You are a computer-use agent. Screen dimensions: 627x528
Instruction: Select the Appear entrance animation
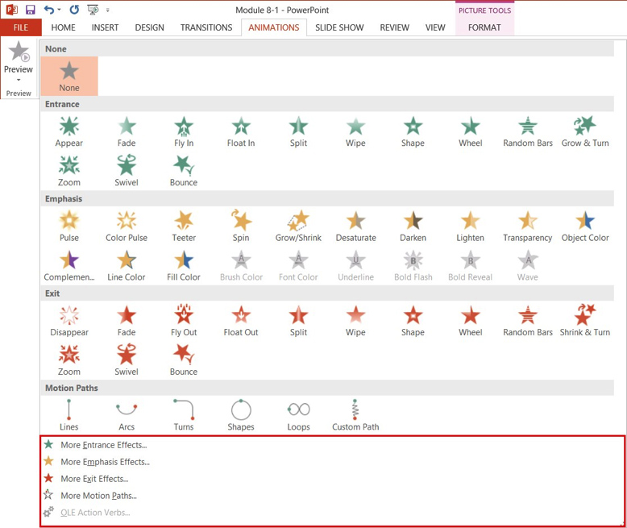(69, 131)
